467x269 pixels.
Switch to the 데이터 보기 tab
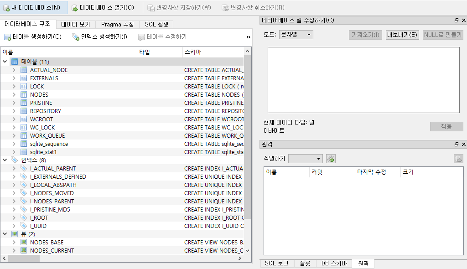75,25
